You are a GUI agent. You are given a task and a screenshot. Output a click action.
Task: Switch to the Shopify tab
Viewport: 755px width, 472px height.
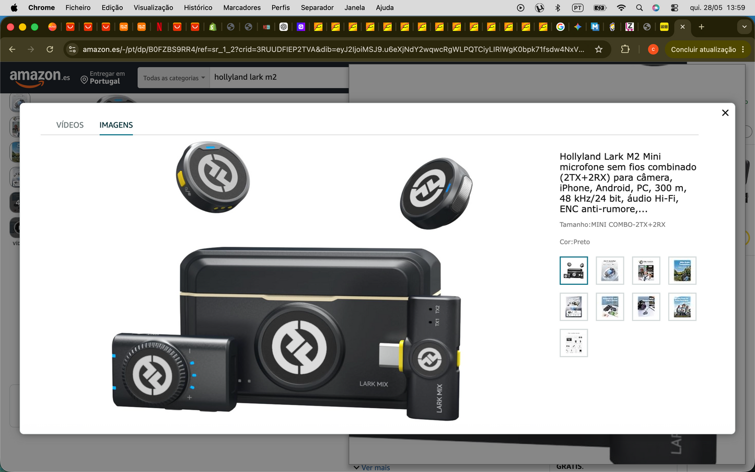tap(213, 27)
